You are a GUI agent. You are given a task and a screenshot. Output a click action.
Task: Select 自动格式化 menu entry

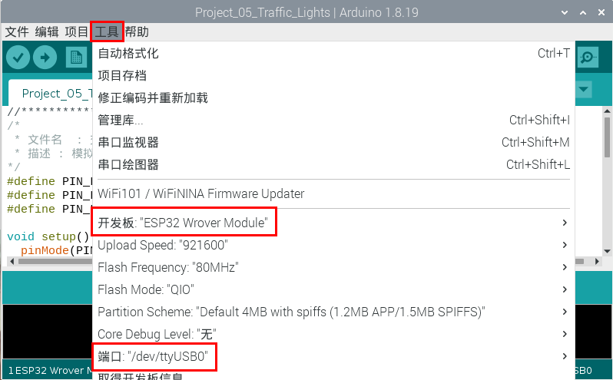point(128,54)
